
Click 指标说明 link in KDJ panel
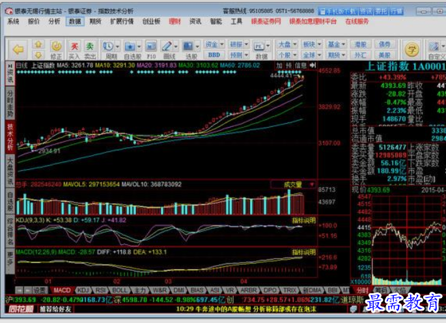[x=304, y=220]
